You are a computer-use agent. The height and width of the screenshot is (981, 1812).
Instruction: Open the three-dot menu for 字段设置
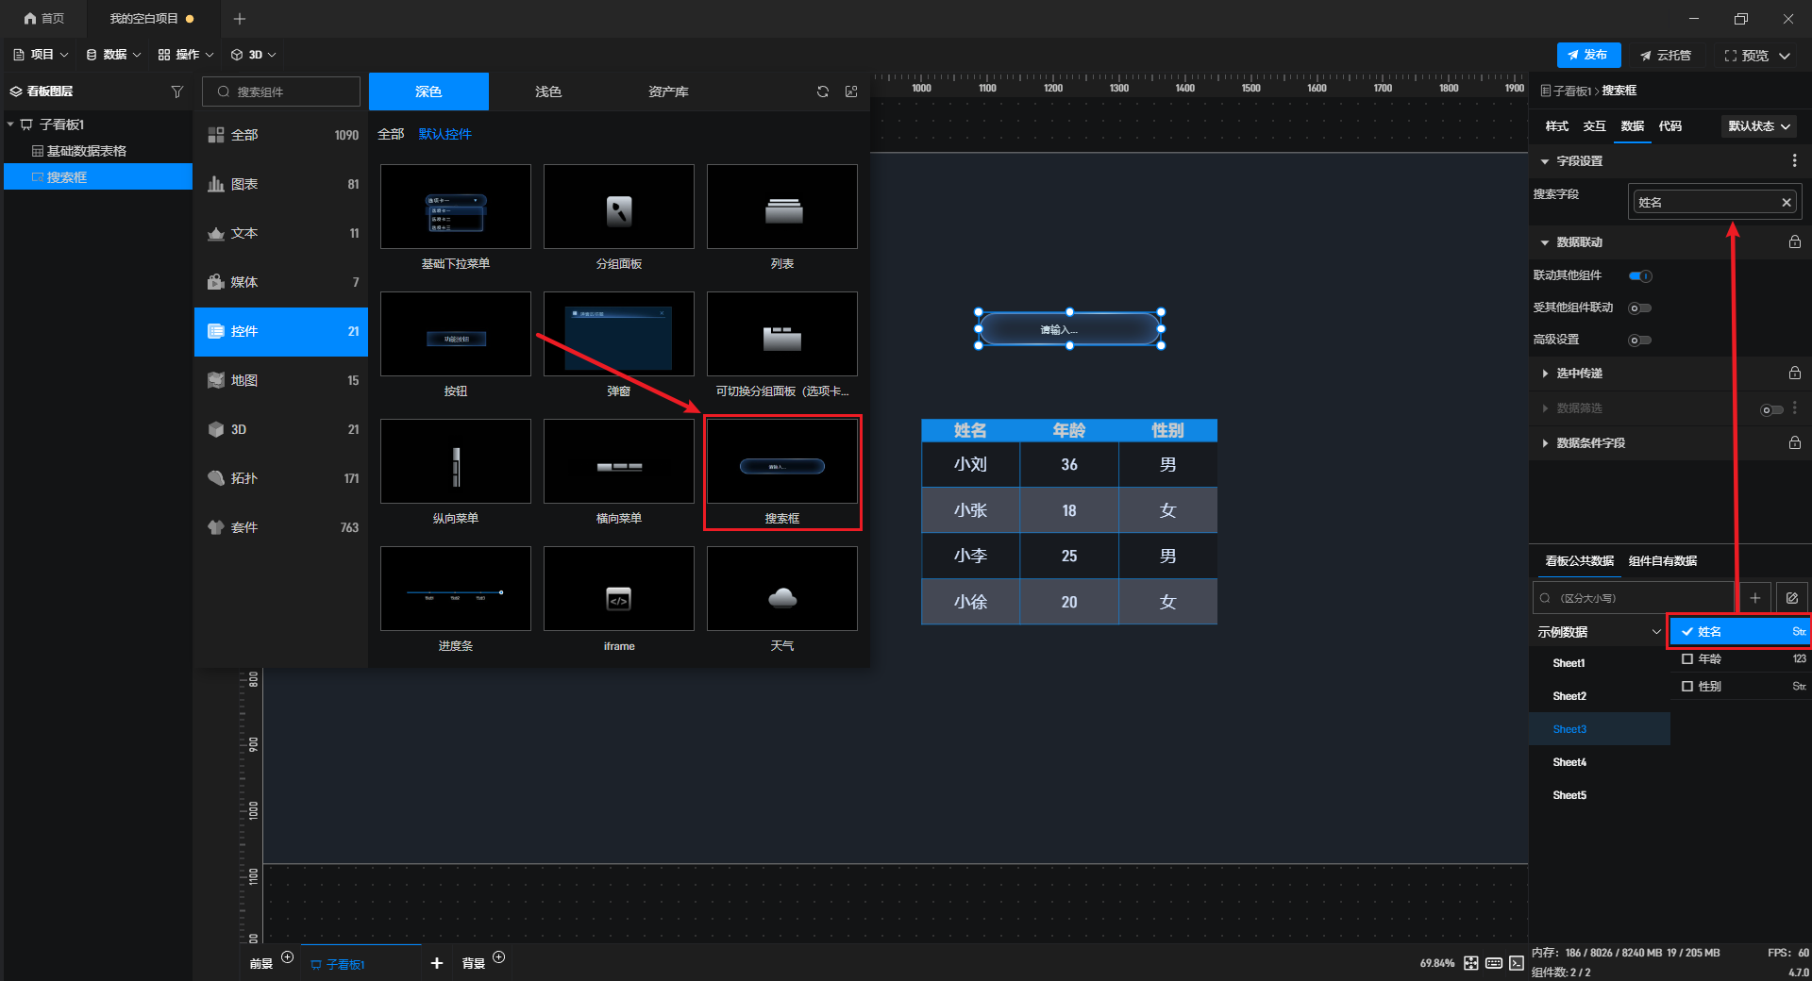(x=1794, y=161)
